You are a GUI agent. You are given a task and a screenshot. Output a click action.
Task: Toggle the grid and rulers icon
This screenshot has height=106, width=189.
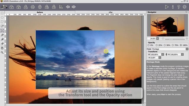tap(61, 7)
